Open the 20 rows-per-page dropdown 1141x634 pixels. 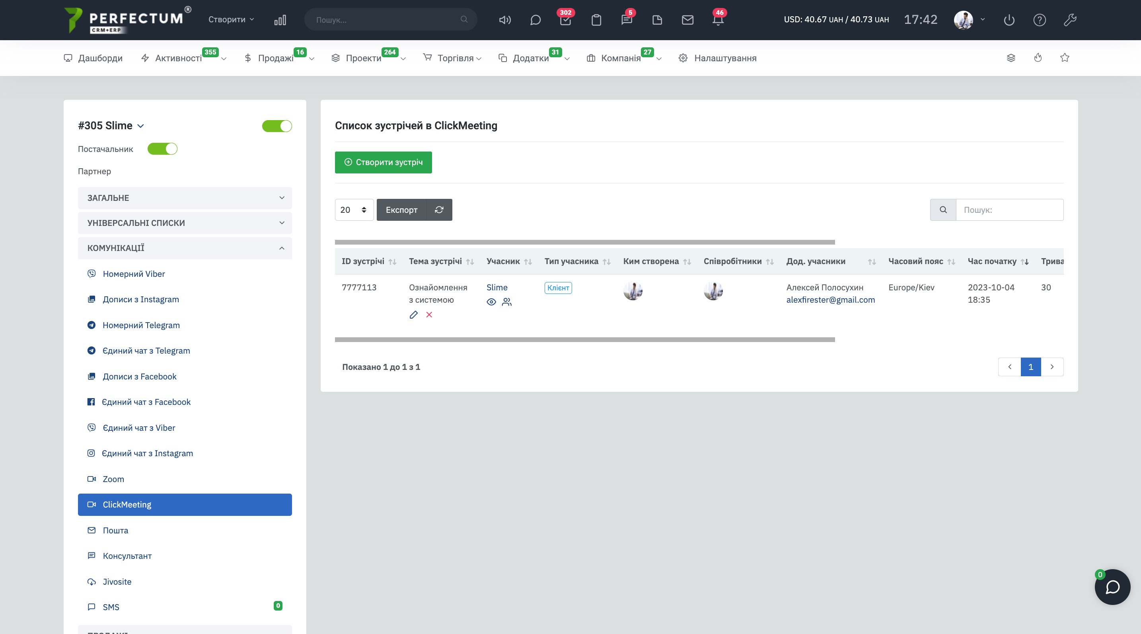[x=354, y=210]
